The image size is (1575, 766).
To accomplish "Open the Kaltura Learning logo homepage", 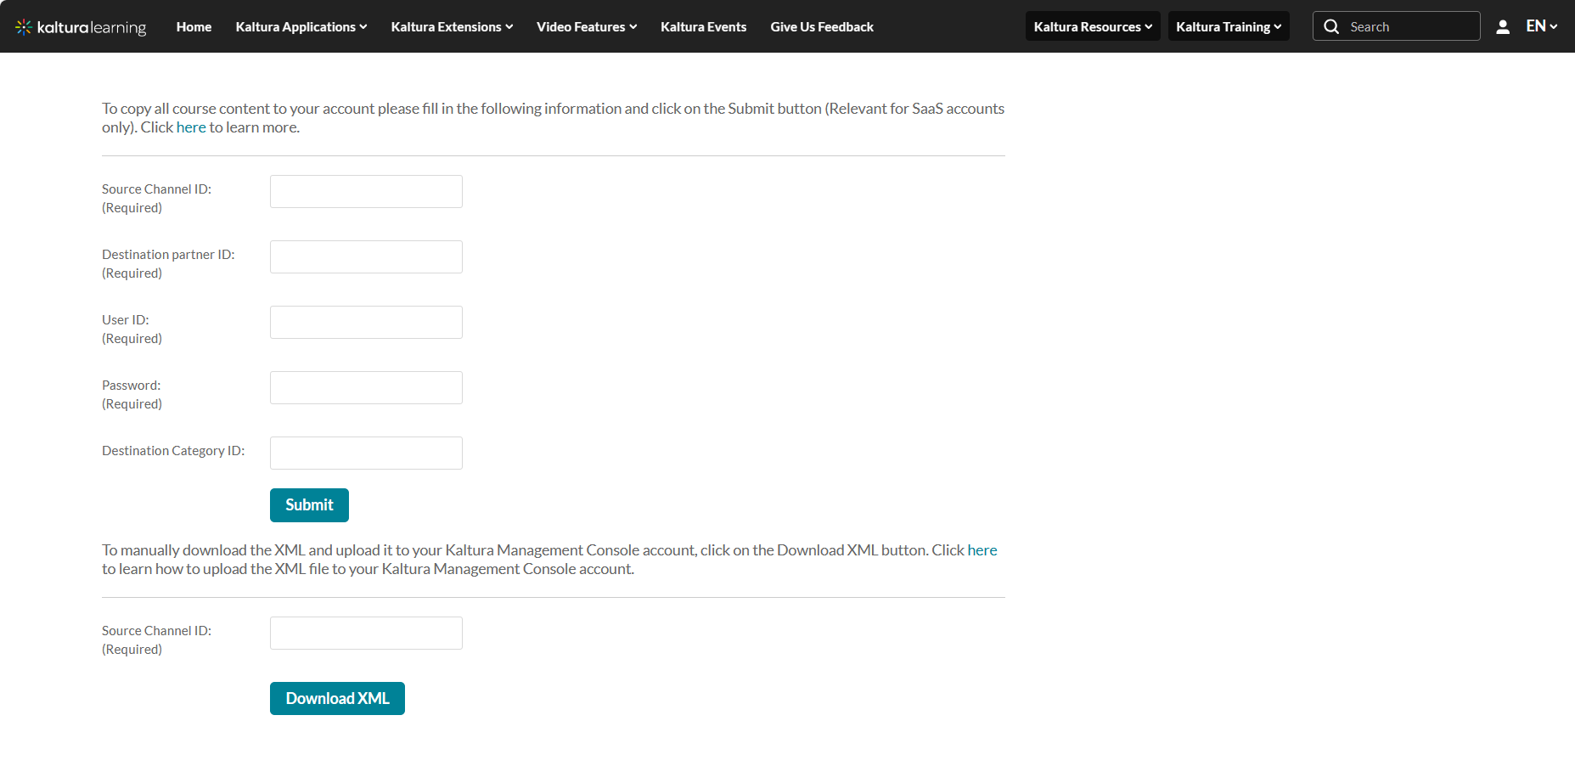I will (81, 27).
